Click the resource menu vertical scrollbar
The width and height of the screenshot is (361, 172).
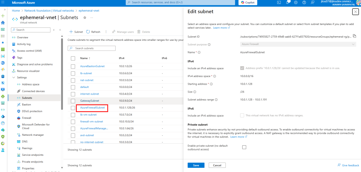point(62,74)
